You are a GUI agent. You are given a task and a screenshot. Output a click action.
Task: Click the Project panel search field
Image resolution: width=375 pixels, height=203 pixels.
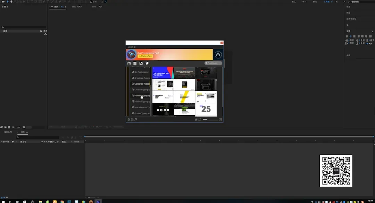click(24, 27)
